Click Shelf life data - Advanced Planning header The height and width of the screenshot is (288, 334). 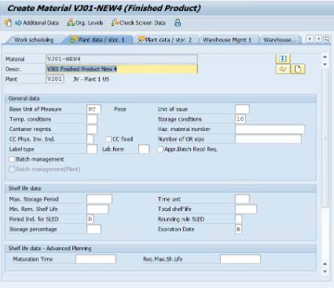[x=160, y=248]
